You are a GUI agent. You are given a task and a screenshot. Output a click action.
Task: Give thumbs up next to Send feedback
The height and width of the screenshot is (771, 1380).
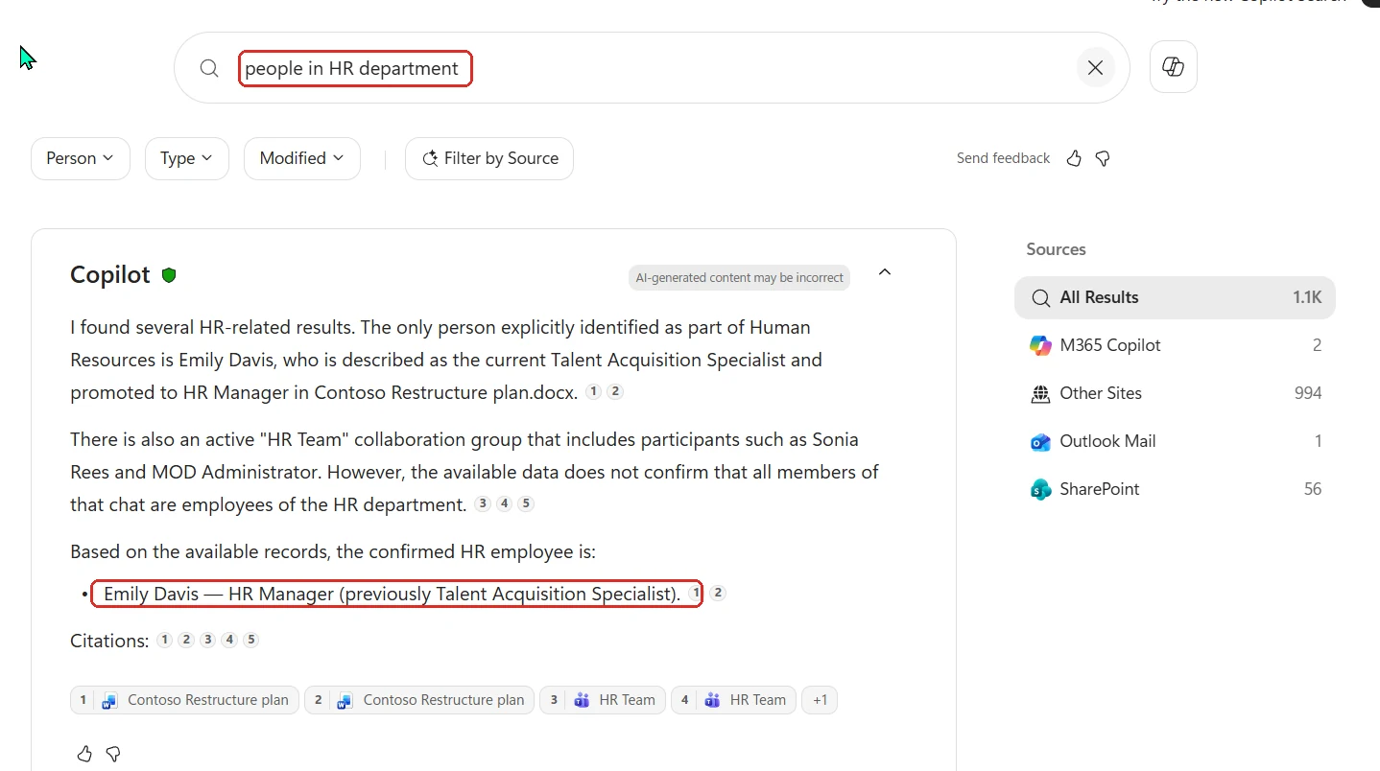point(1074,158)
